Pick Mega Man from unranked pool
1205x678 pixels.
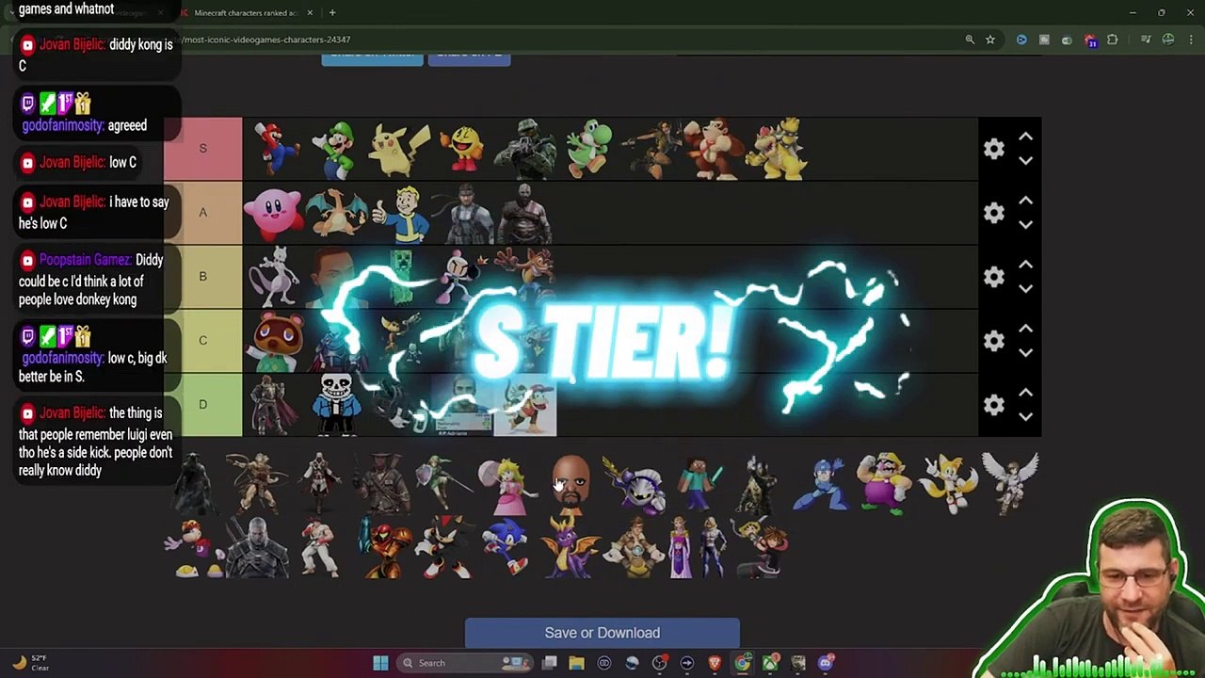point(822,484)
